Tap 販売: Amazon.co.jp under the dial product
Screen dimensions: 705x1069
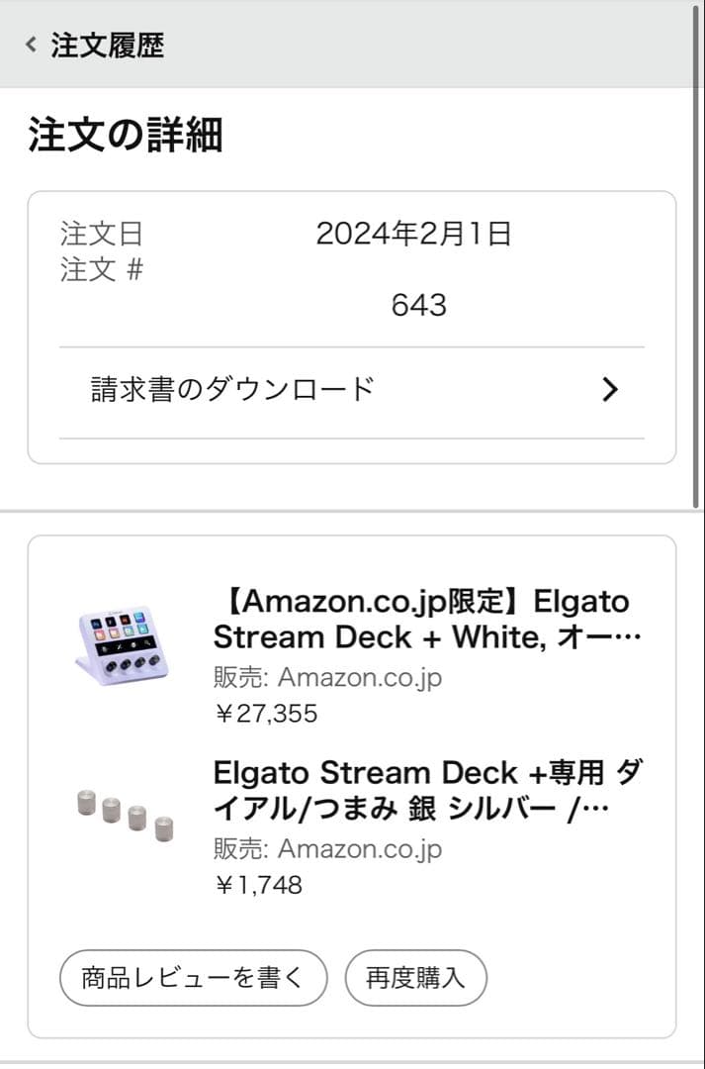(326, 848)
